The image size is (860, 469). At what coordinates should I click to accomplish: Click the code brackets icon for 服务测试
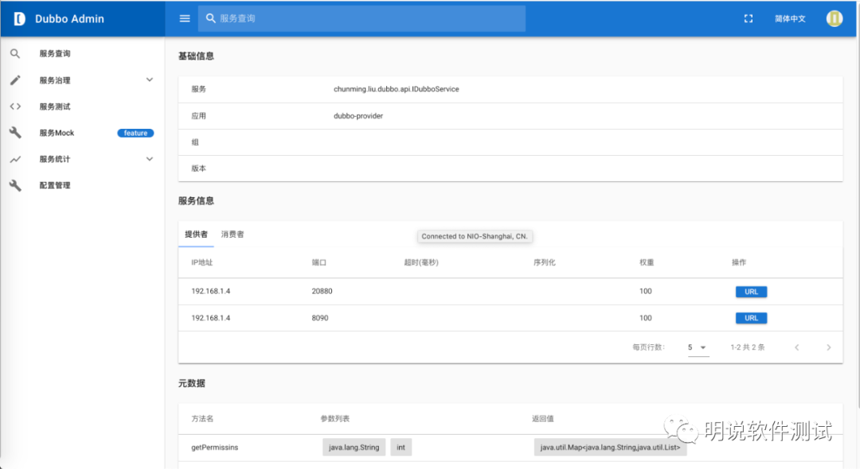(15, 107)
